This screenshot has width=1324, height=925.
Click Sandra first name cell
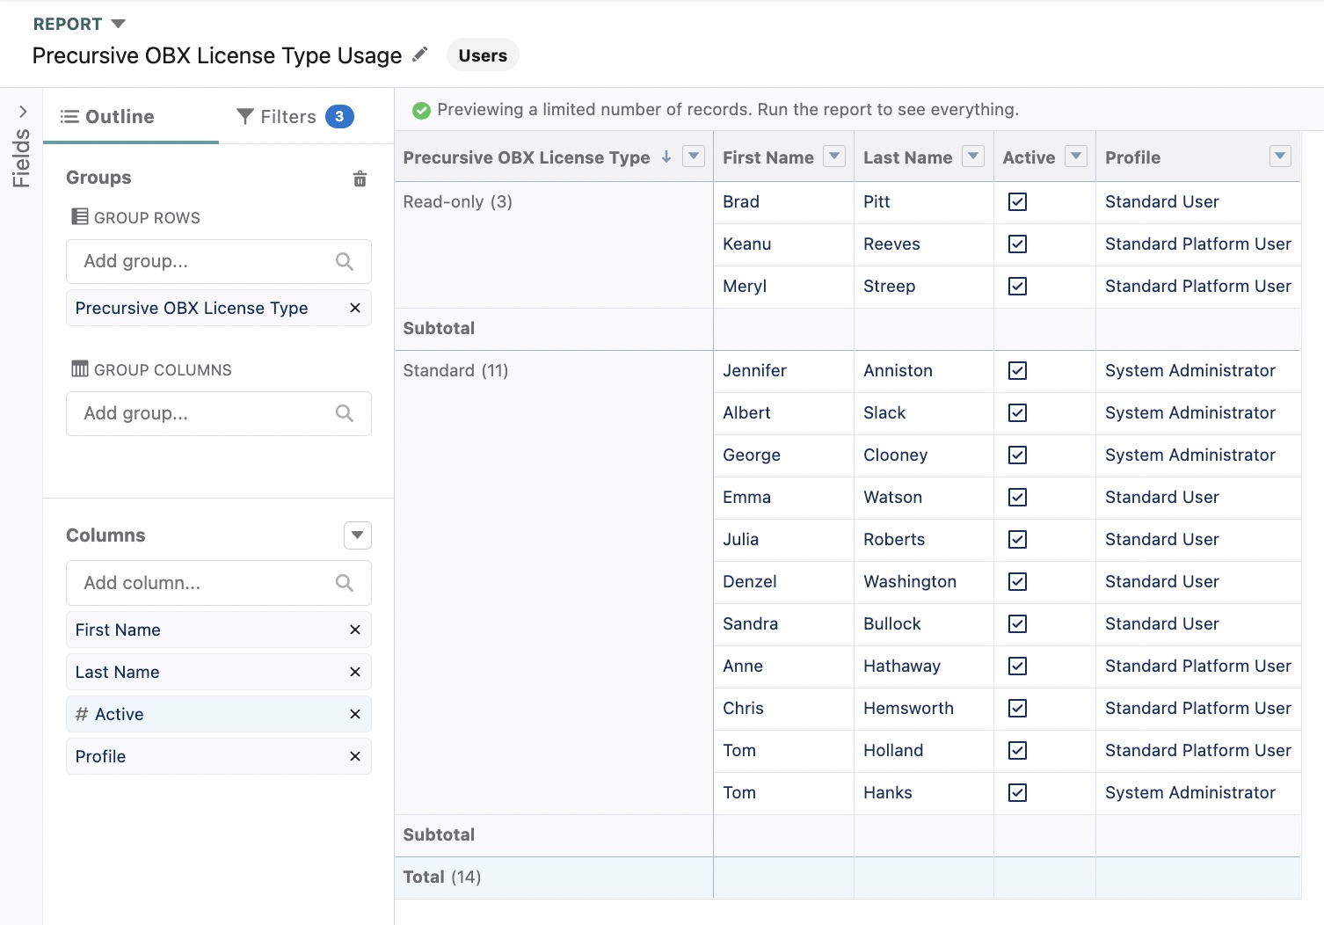(x=783, y=624)
